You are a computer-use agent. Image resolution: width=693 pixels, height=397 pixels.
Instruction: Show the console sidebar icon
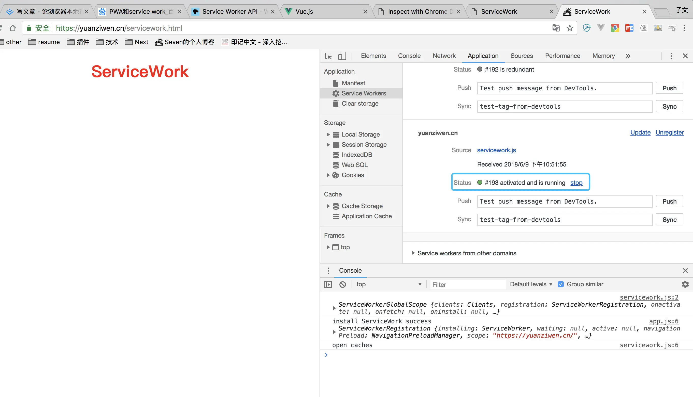(x=328, y=284)
